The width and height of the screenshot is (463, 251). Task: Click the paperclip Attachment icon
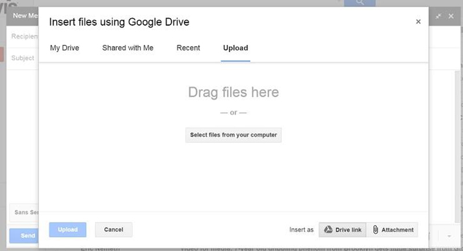click(375, 230)
